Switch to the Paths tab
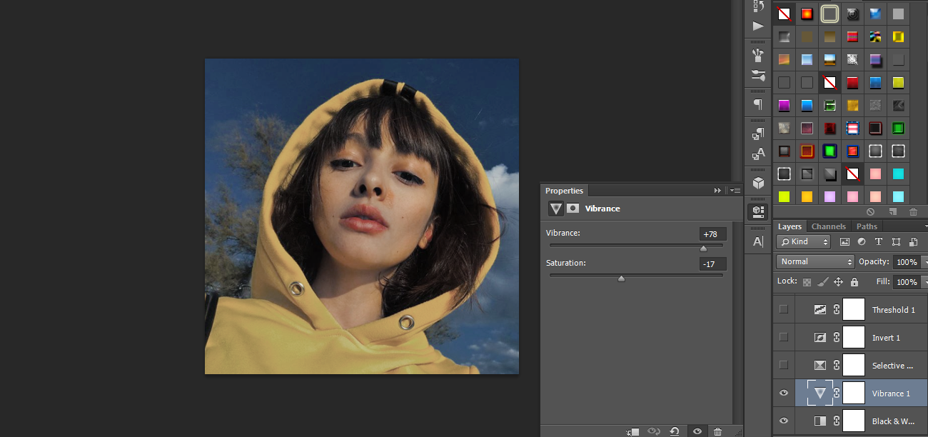Viewport: 928px width, 437px height. (x=867, y=226)
